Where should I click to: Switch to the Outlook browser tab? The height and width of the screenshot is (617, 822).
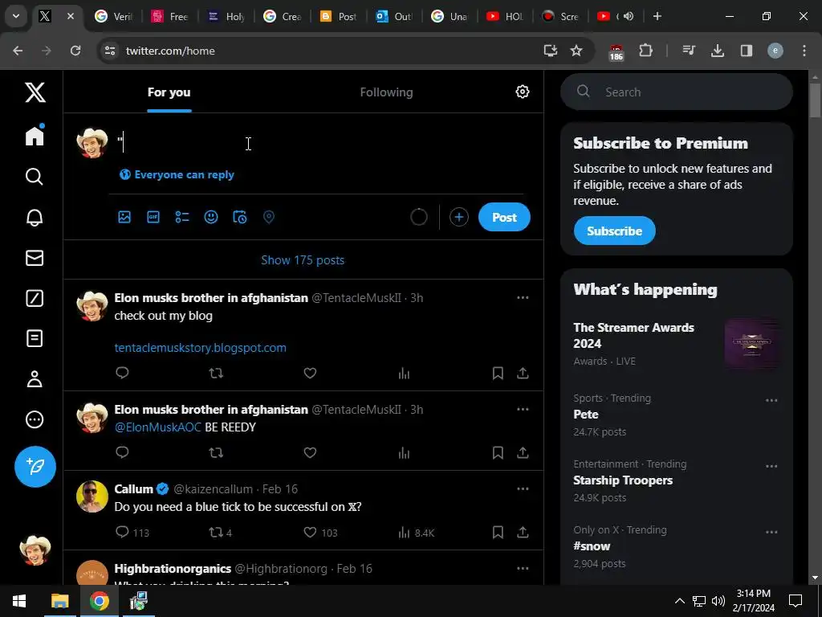(393, 16)
